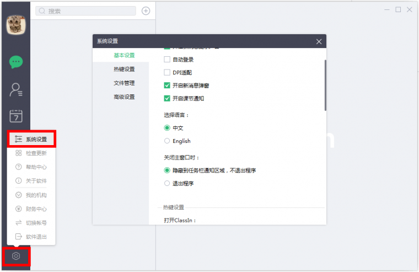Click the settings gear icon
Image resolution: width=419 pixels, height=272 pixels.
coord(16,256)
